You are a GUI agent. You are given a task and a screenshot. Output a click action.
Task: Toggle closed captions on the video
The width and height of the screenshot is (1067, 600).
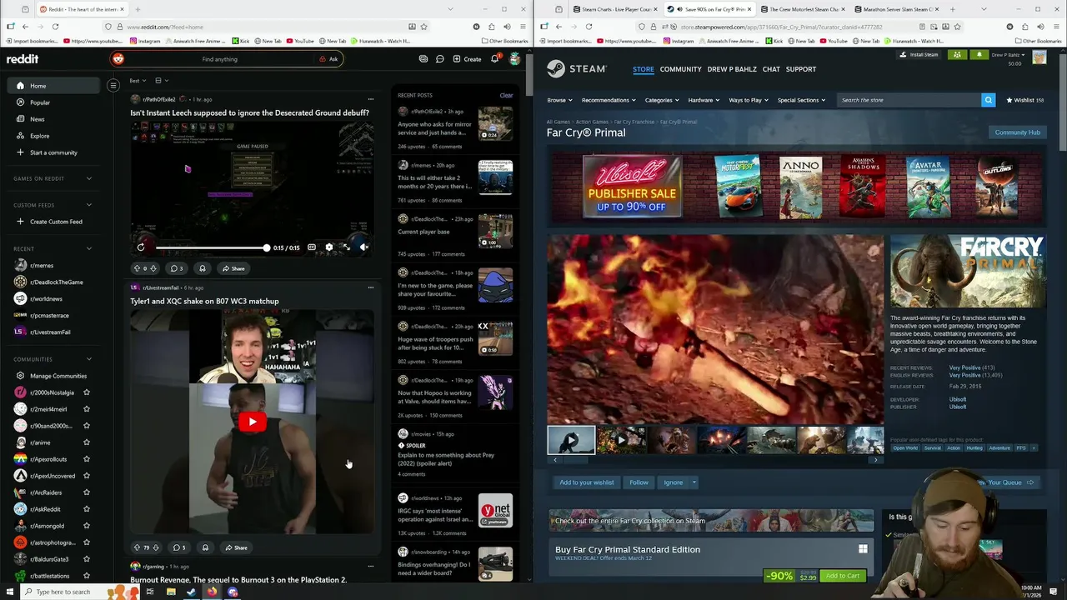tap(312, 247)
